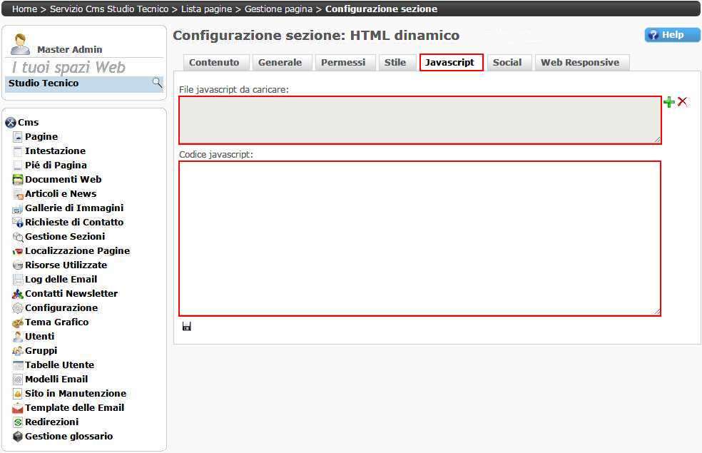The height and width of the screenshot is (453, 702).
Task: Click the Documenti Web icon in sidebar
Action: coord(19,180)
